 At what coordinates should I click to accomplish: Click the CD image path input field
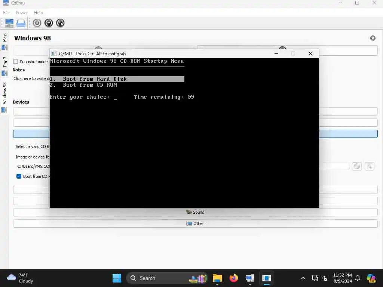tap(182, 166)
